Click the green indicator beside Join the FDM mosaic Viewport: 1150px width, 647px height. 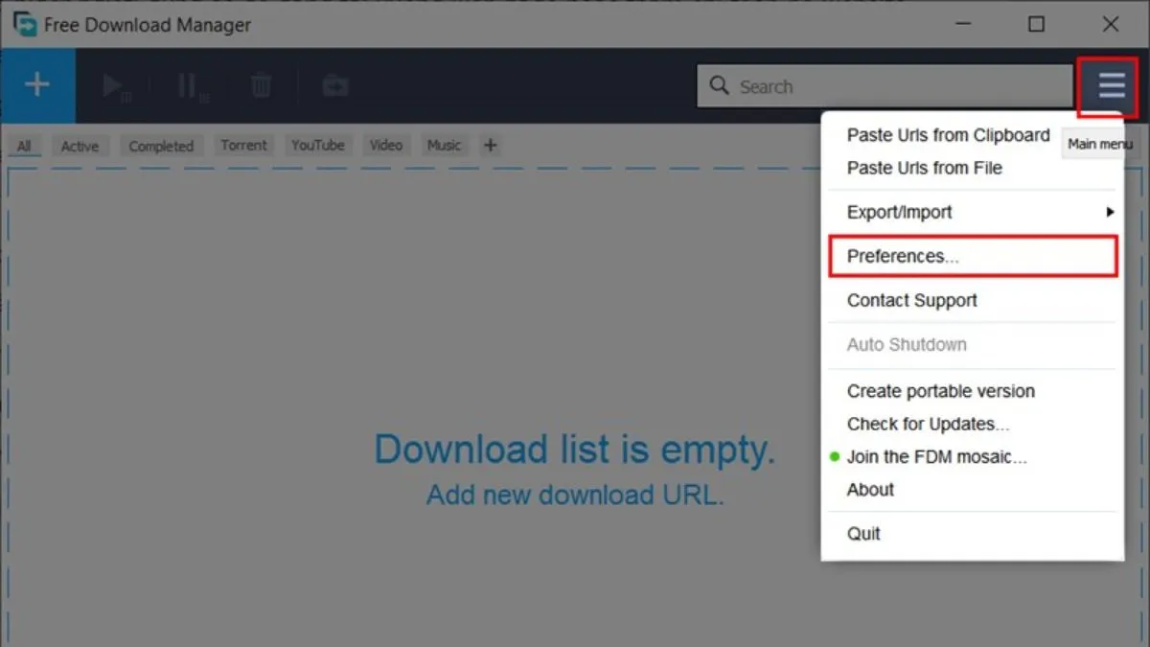click(x=835, y=457)
